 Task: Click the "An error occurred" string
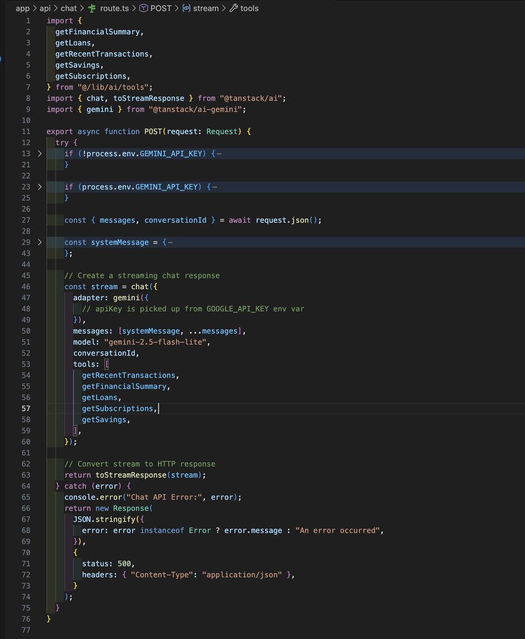(x=337, y=531)
